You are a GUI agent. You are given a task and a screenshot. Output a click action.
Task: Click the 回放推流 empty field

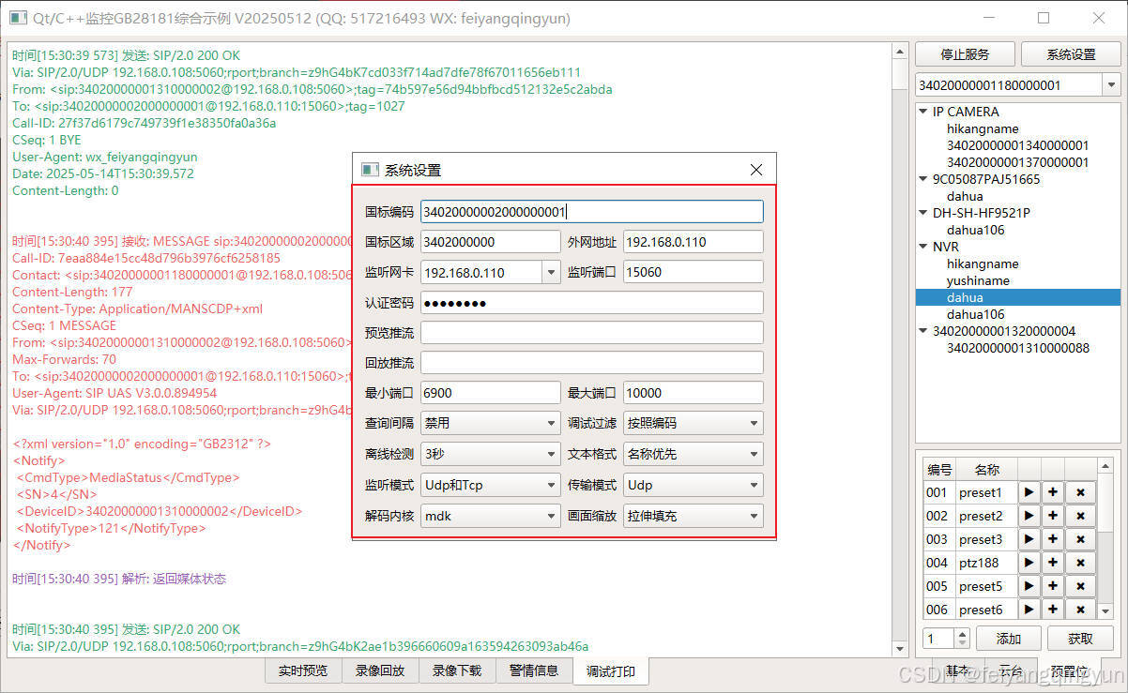pos(592,363)
